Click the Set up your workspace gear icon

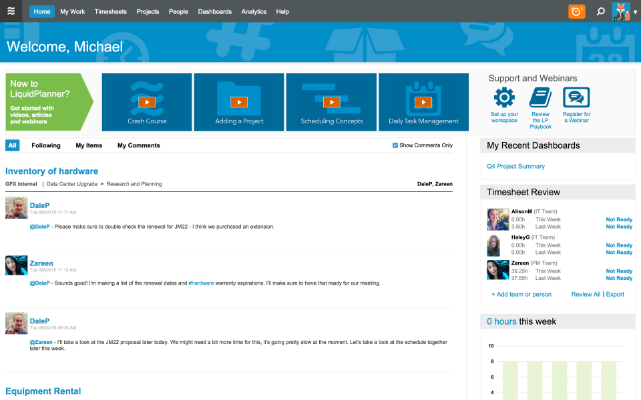pyautogui.click(x=504, y=97)
